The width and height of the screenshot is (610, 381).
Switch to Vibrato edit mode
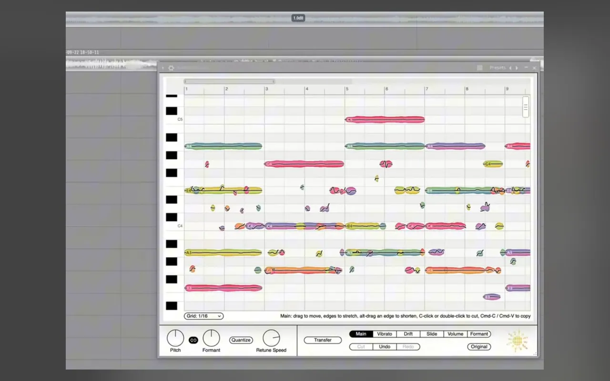(385, 334)
